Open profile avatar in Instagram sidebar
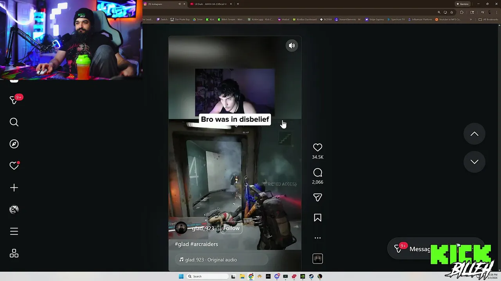Viewport: 501px width, 281px height. (14, 210)
